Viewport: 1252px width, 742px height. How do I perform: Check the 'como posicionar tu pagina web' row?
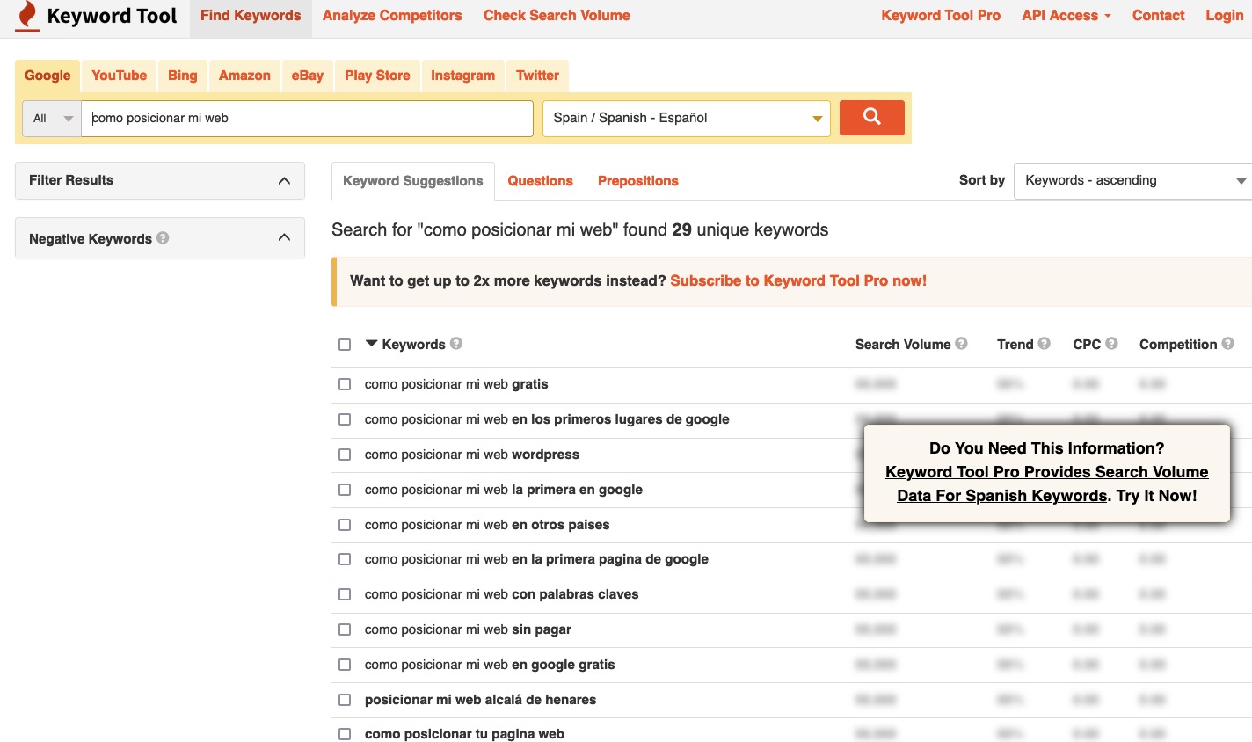(x=345, y=734)
